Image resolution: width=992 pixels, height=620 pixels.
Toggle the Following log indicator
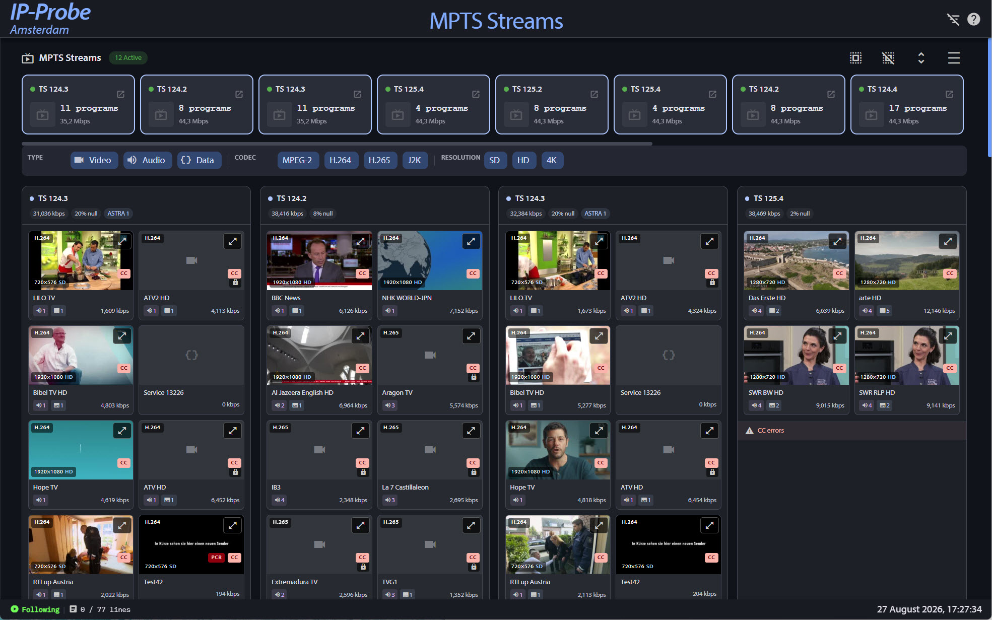point(35,609)
